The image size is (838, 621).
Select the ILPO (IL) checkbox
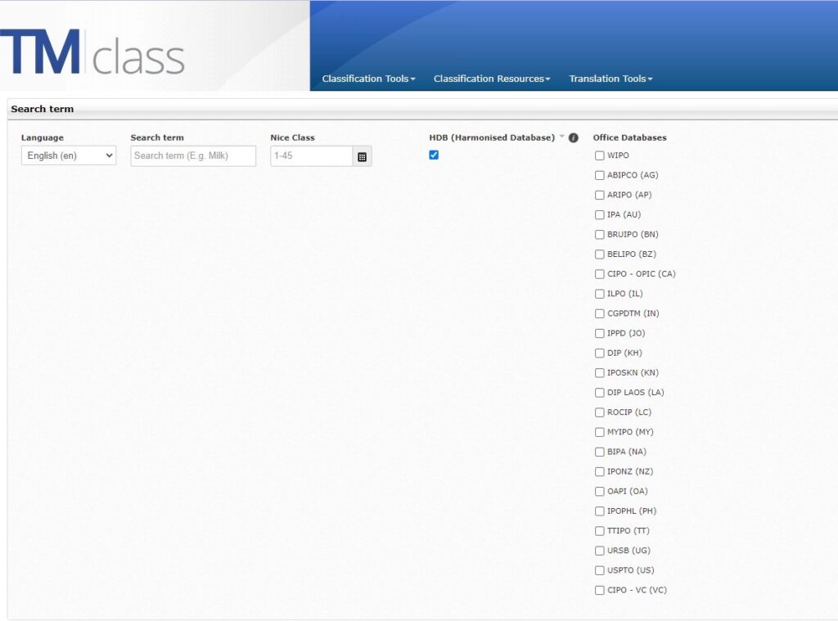click(x=600, y=294)
